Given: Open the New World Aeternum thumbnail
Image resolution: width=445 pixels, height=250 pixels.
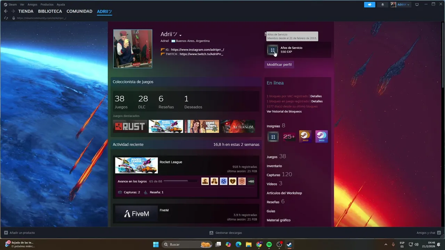Looking at the screenshot, I should 238,126.
